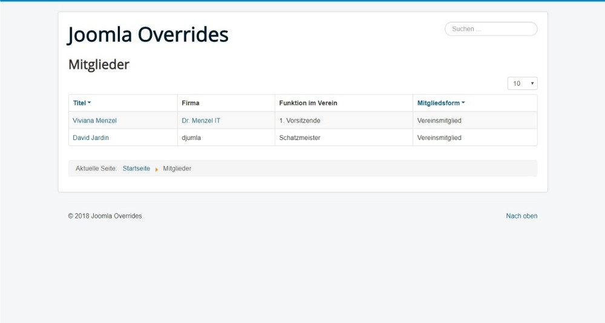Image resolution: width=605 pixels, height=323 pixels.
Task: Open David Jardin member entry
Action: (x=91, y=138)
